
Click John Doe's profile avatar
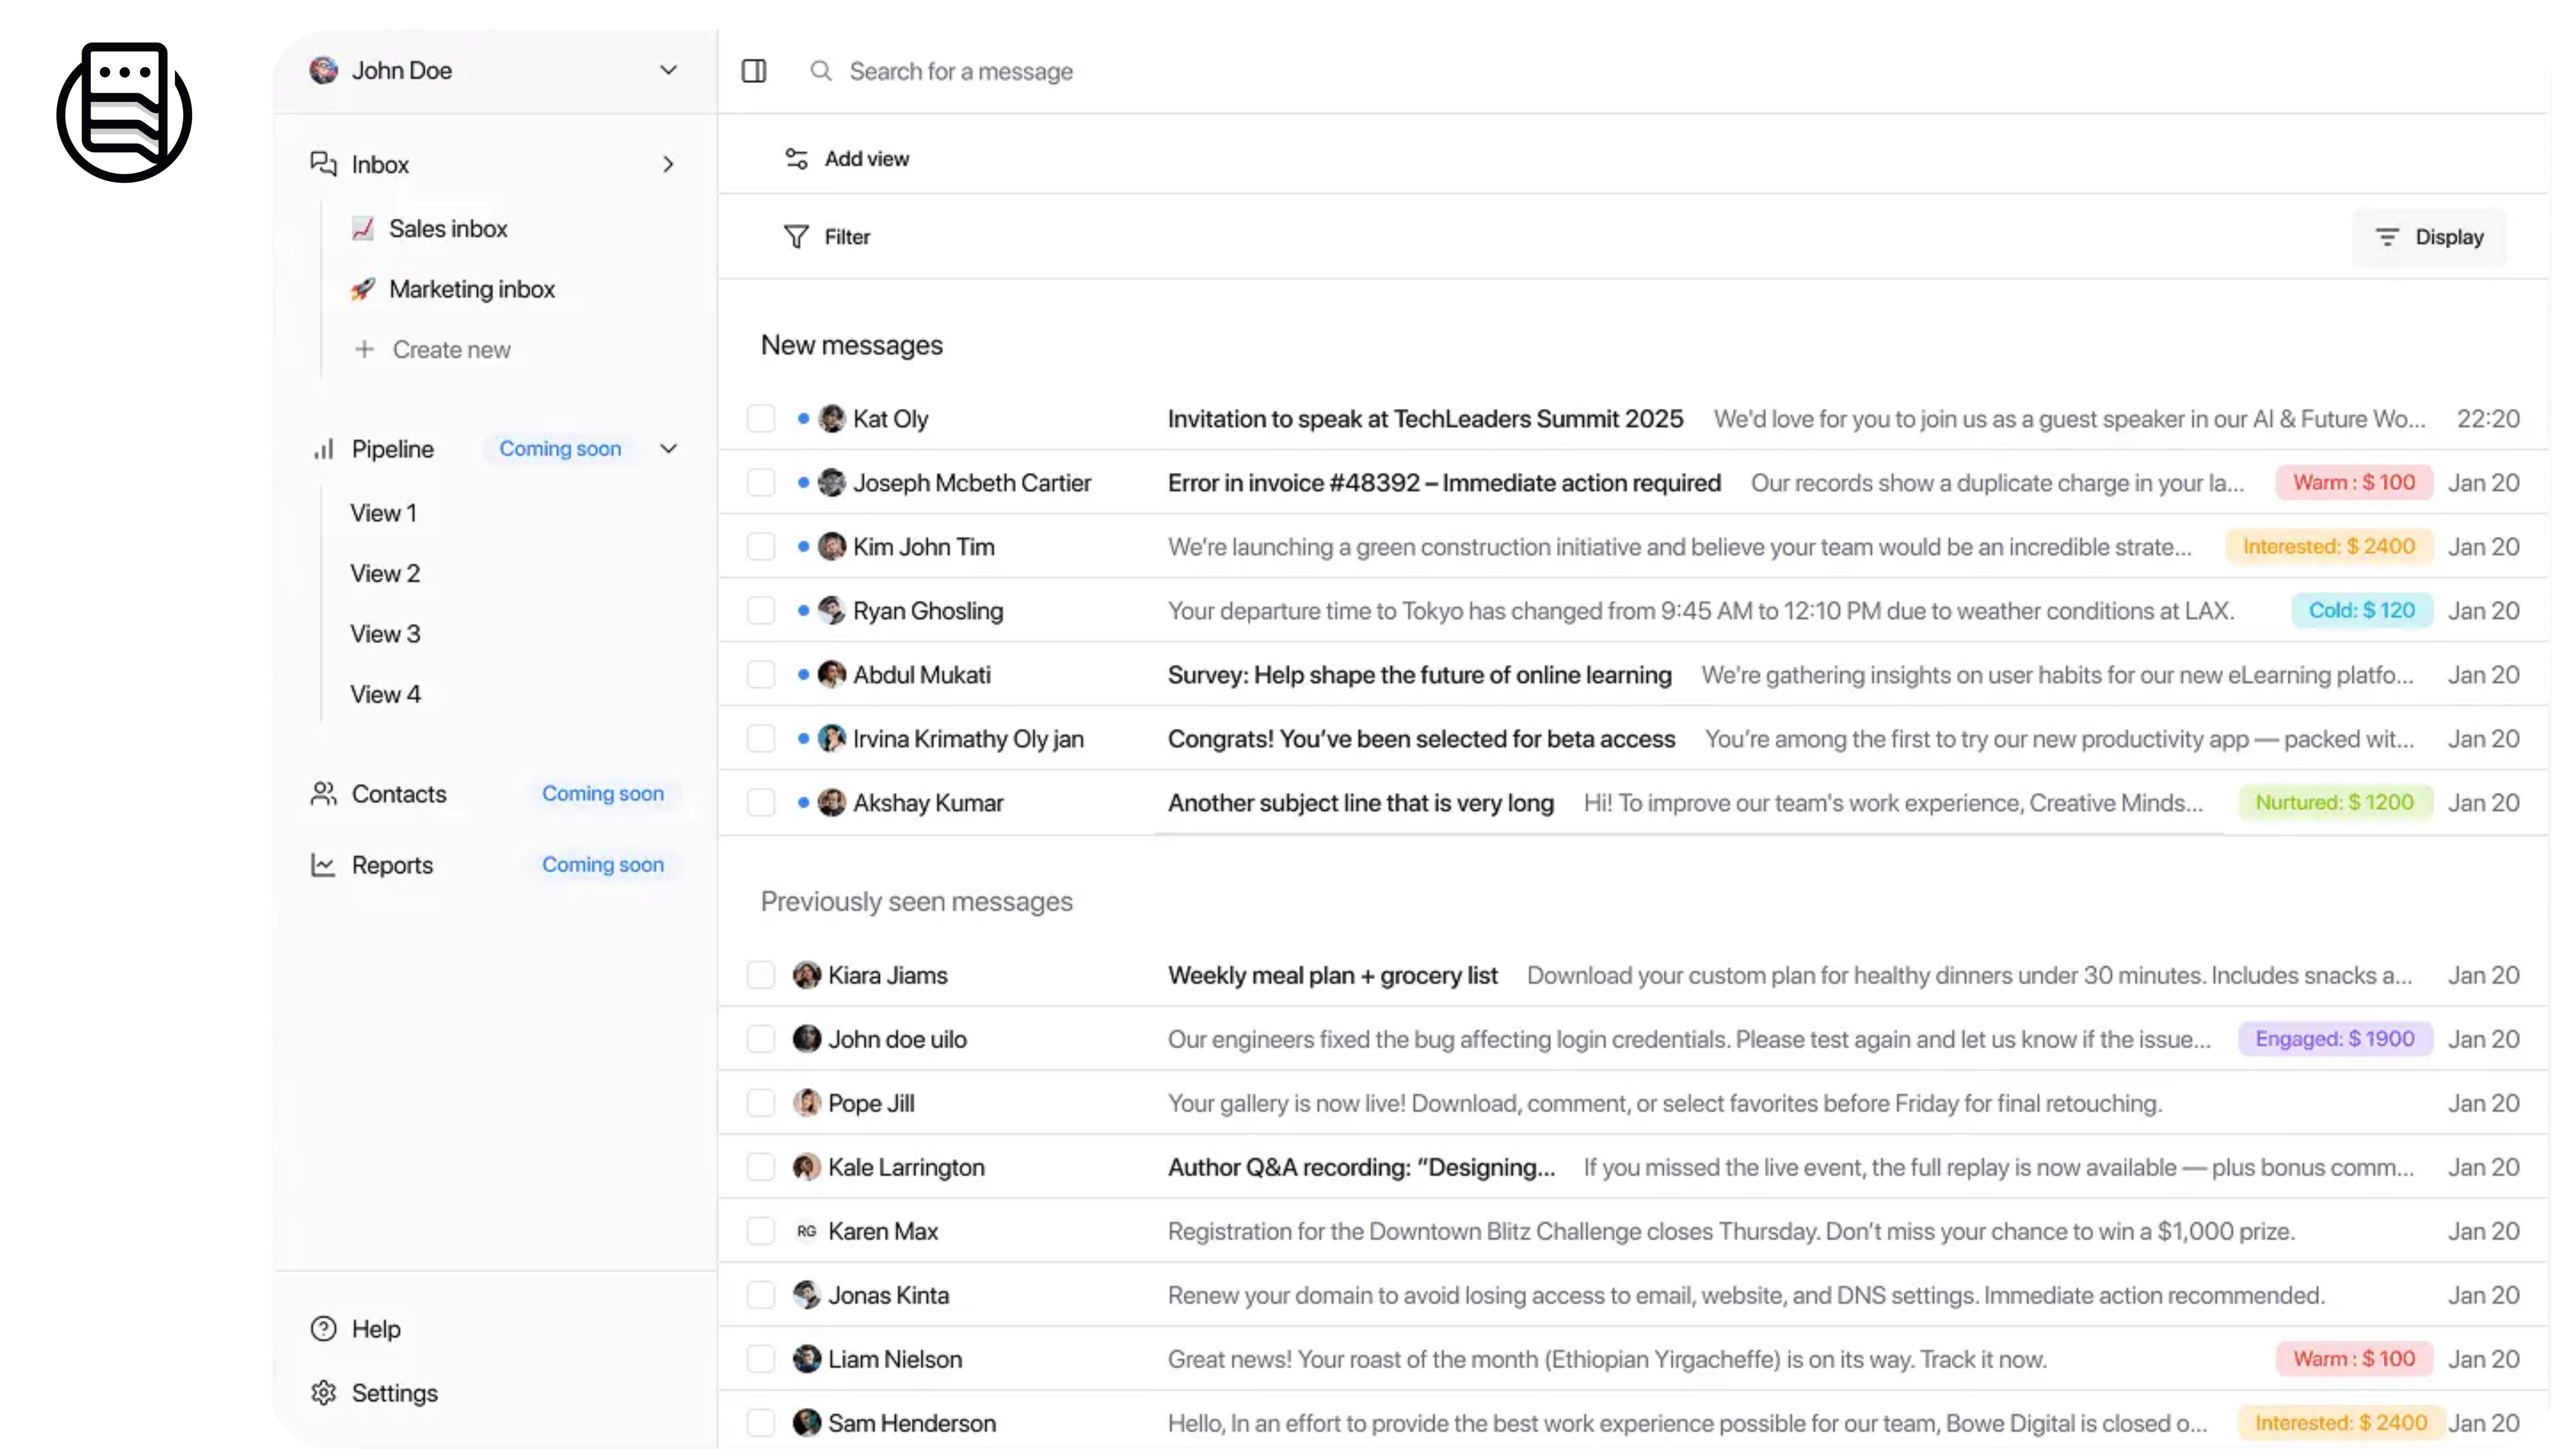click(323, 70)
